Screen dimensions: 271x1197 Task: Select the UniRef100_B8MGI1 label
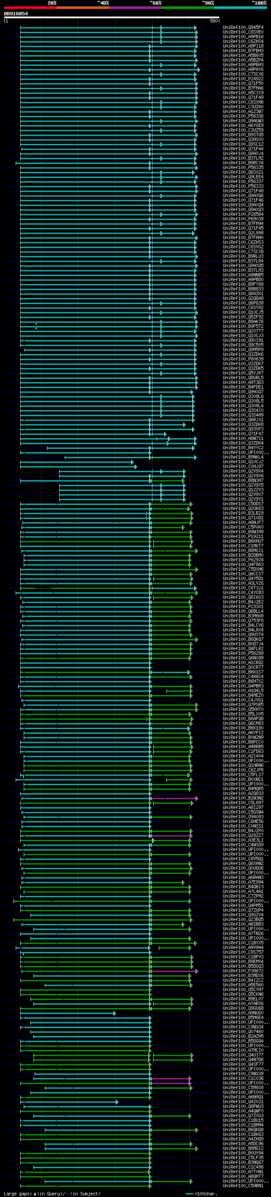point(243,551)
